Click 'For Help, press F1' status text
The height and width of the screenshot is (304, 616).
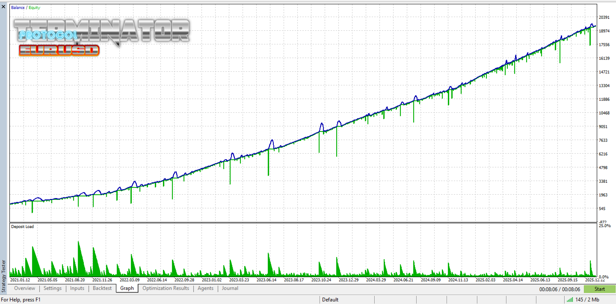tap(20, 300)
